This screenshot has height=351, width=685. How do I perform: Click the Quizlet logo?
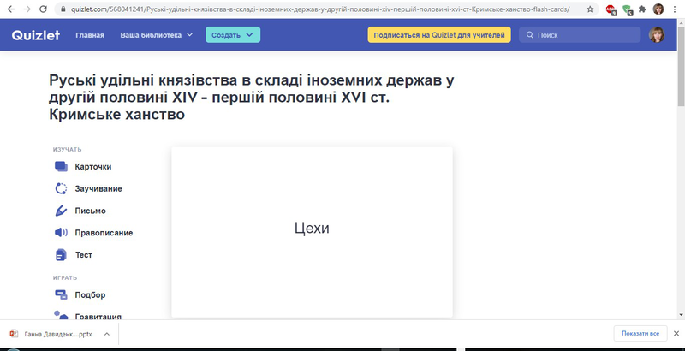[34, 35]
